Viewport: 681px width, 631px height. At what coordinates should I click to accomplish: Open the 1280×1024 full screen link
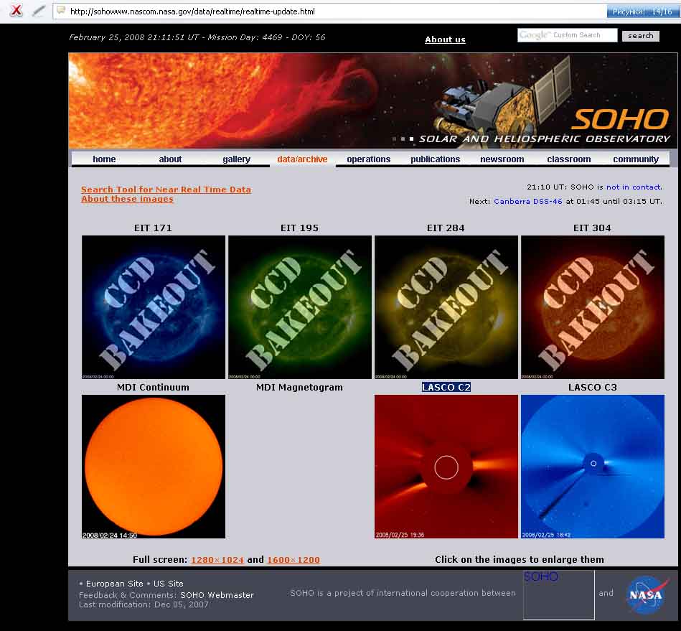click(217, 560)
